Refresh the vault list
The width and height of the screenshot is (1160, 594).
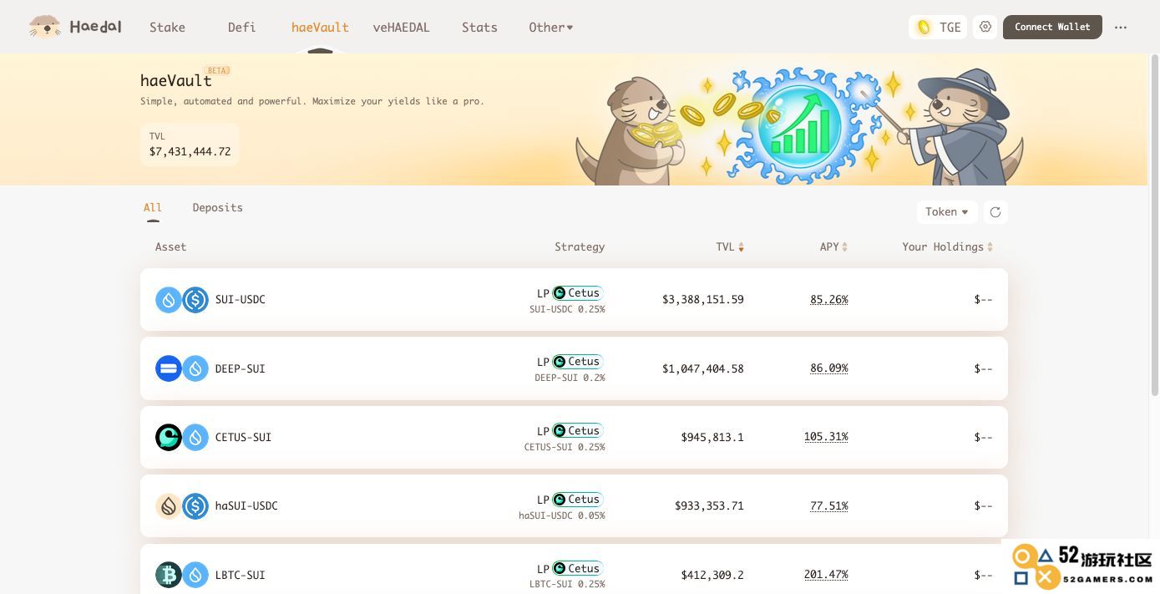point(995,212)
